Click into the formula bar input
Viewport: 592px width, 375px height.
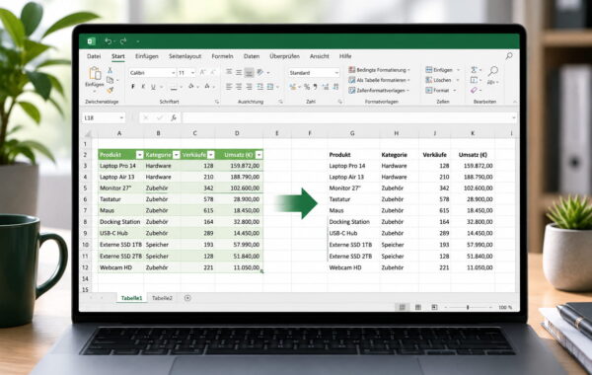coord(346,117)
